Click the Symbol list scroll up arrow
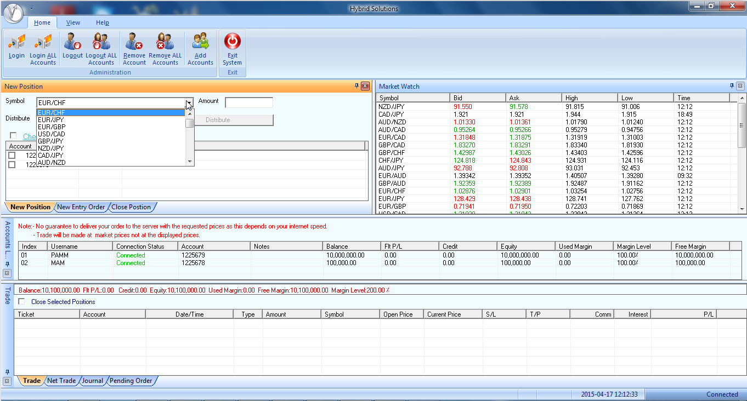 (x=190, y=113)
